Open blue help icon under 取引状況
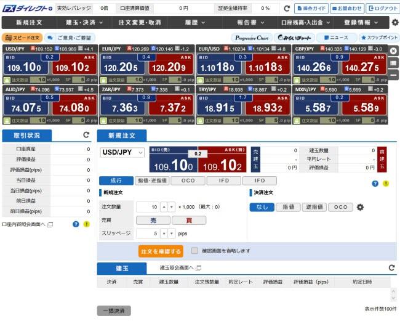Screen dimensions: 400x329 coord(76,224)
